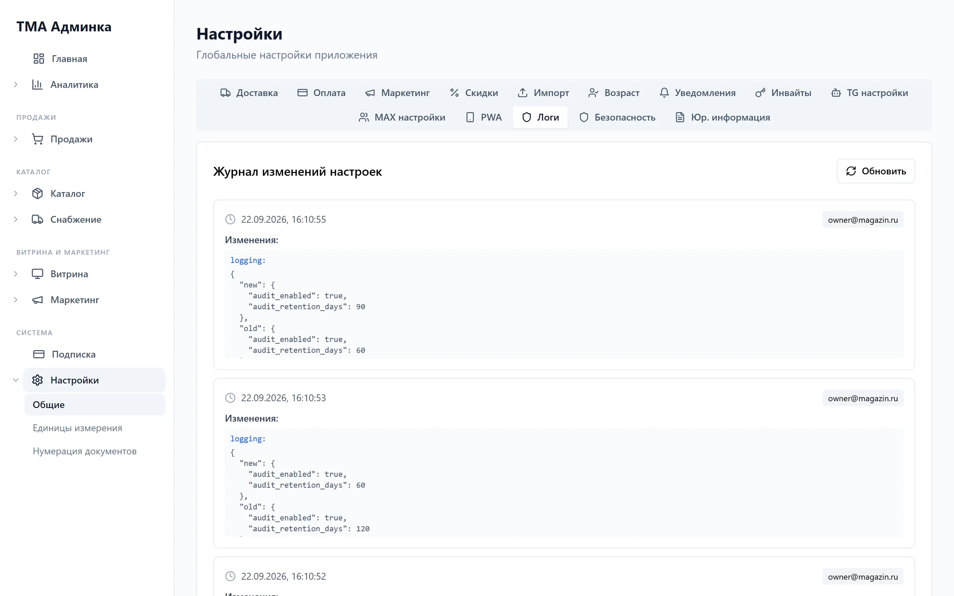Click the document icon on Юр. информация tab
Image resolution: width=954 pixels, height=596 pixels.
(x=680, y=117)
